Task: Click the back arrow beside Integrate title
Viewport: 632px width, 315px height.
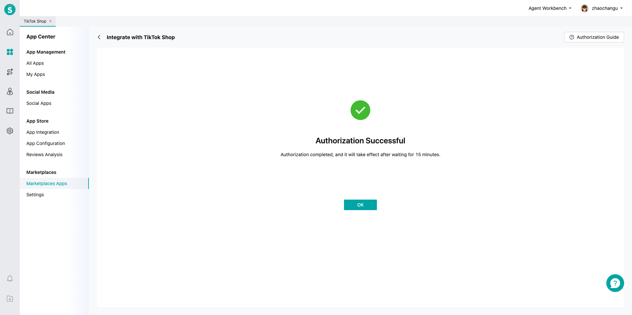Action: [x=99, y=37]
